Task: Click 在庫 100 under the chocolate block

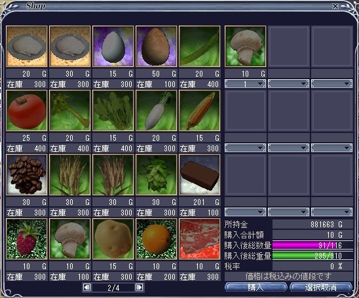Action: [x=199, y=213]
